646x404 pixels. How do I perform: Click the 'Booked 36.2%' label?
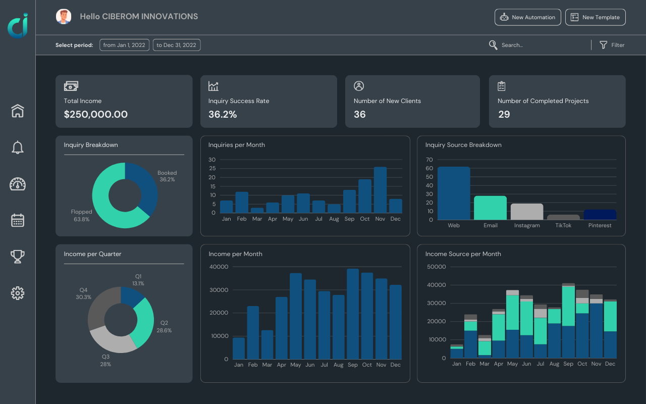click(x=167, y=176)
